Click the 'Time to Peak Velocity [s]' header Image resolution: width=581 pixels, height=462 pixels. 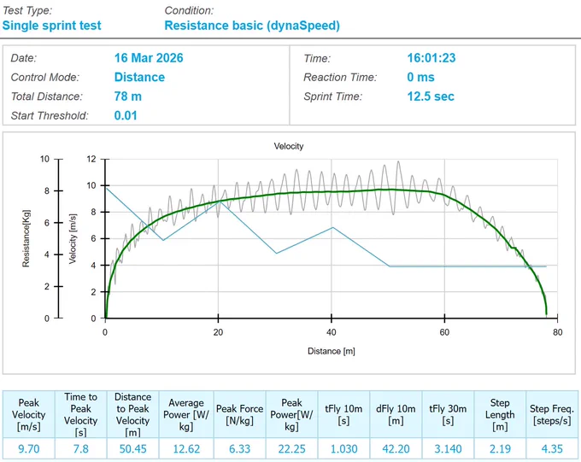(81, 414)
